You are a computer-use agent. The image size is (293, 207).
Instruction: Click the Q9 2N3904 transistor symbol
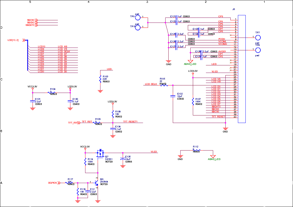coord(96,183)
